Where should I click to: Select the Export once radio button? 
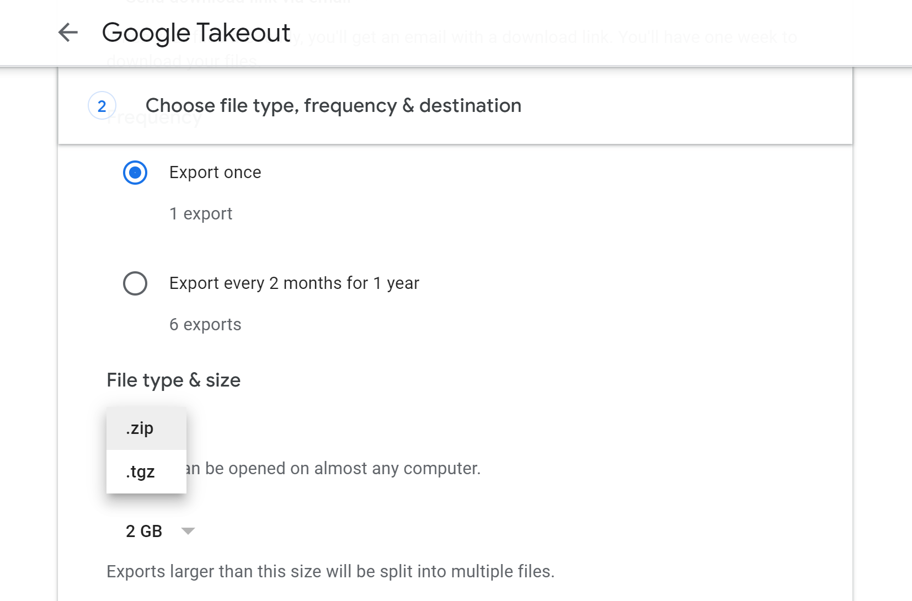135,173
